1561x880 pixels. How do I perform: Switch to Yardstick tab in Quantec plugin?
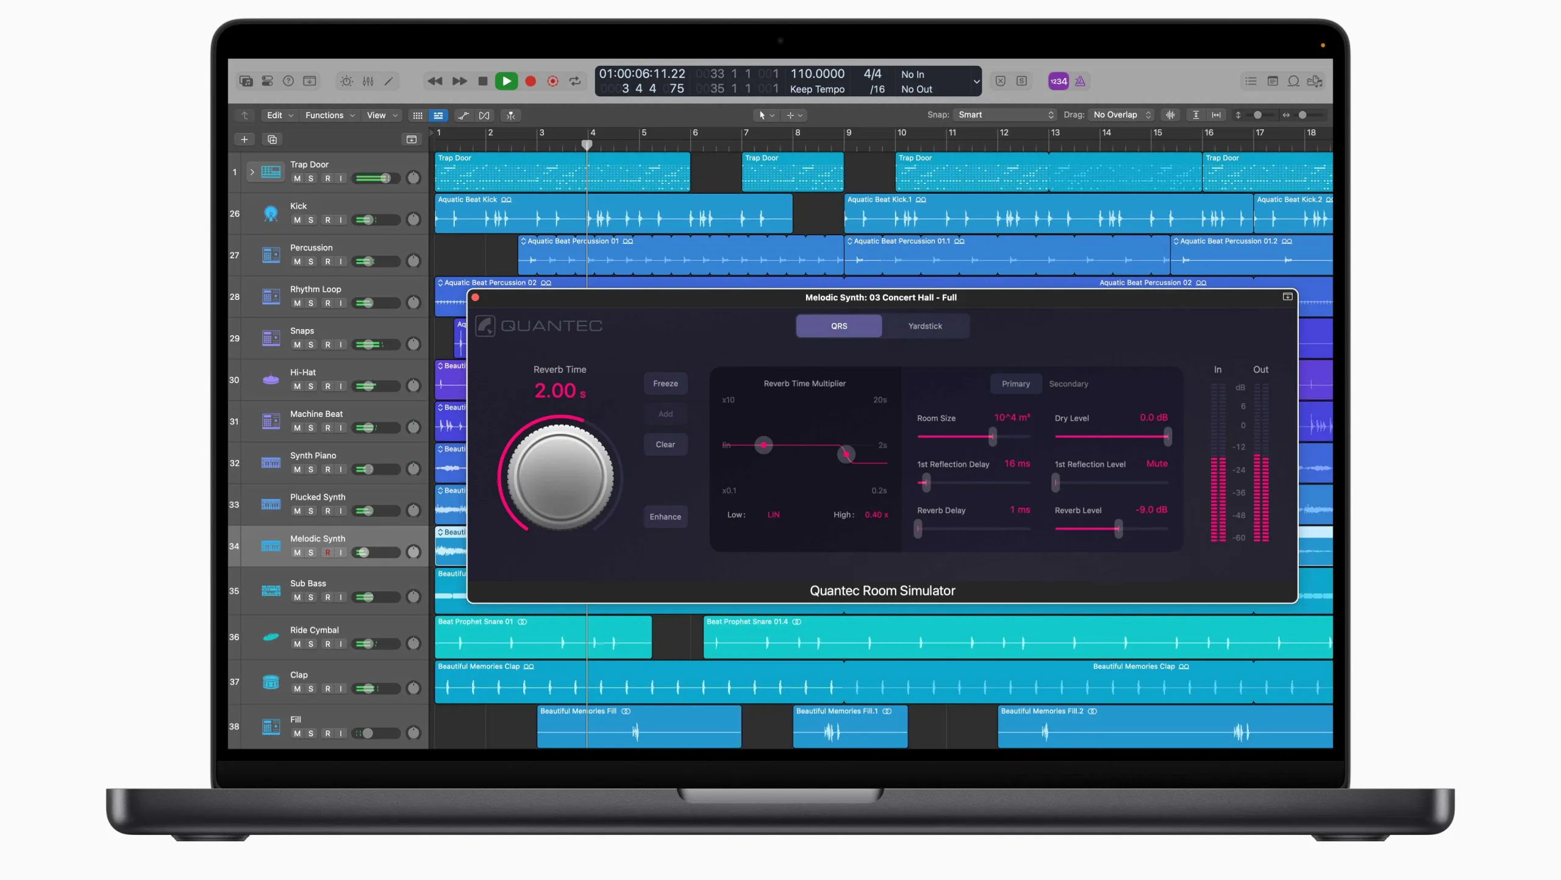point(923,326)
